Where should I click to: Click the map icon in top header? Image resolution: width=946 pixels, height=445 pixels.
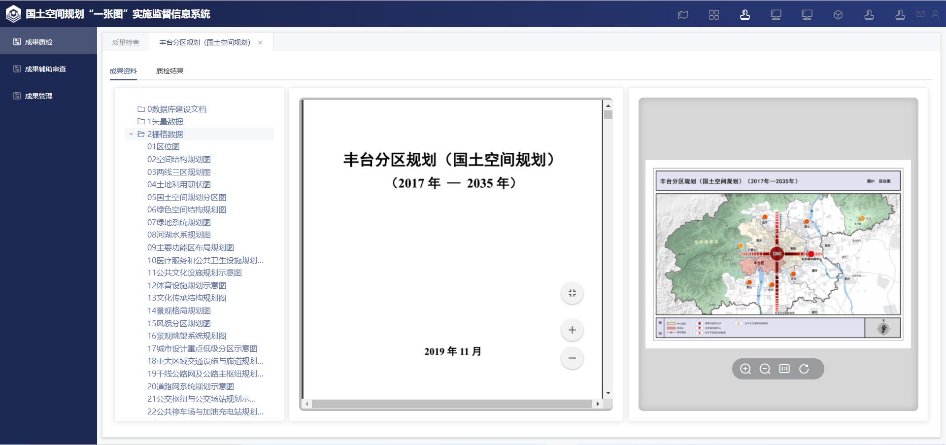(x=683, y=15)
